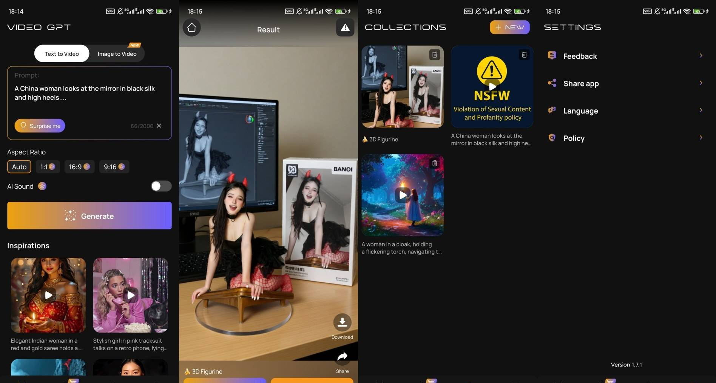
Task: Delete the woman in a cloak video
Action: (x=435, y=163)
